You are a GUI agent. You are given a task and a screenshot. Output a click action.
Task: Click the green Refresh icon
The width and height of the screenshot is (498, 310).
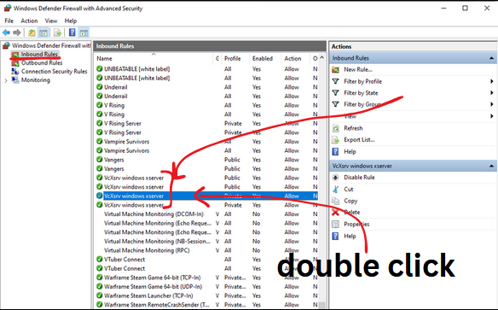335,128
